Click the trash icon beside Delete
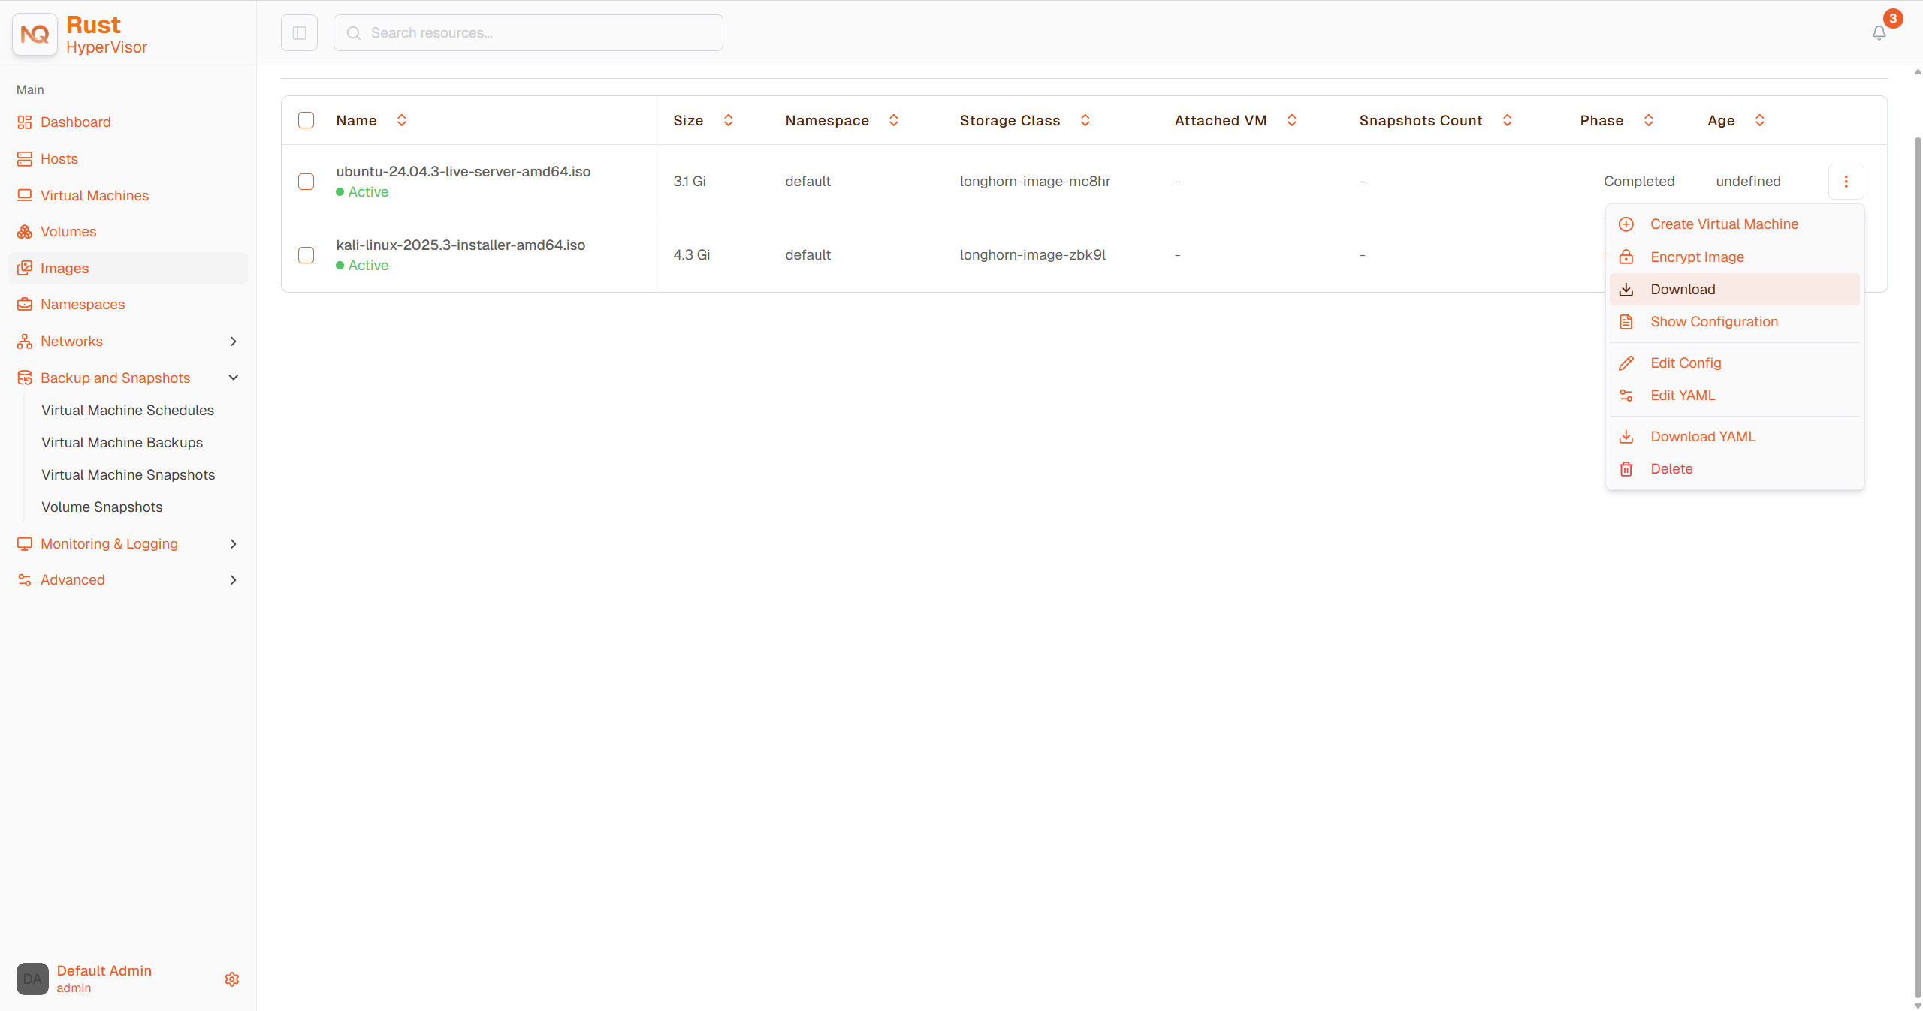1923x1011 pixels. 1626,469
